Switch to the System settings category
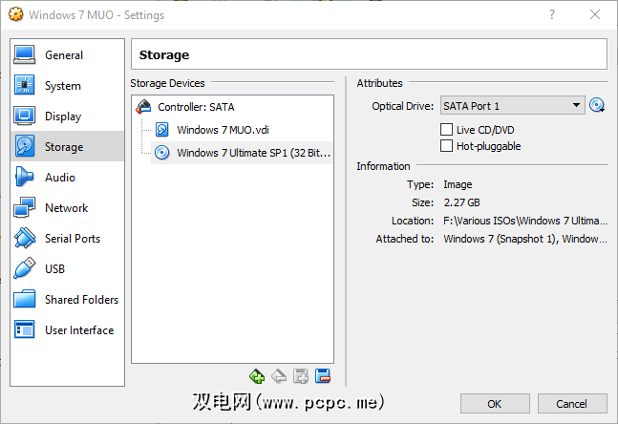This screenshot has height=424, width=618. click(62, 86)
